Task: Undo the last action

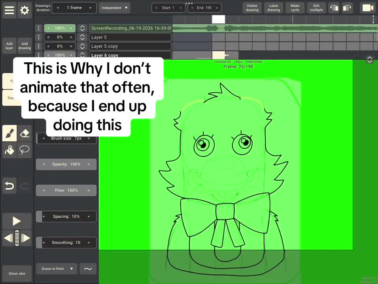Action: pos(9,186)
